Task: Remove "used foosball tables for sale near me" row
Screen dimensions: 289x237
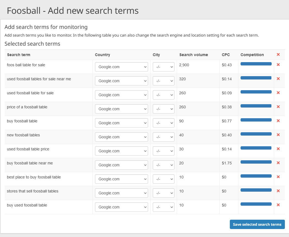Action: (x=278, y=79)
